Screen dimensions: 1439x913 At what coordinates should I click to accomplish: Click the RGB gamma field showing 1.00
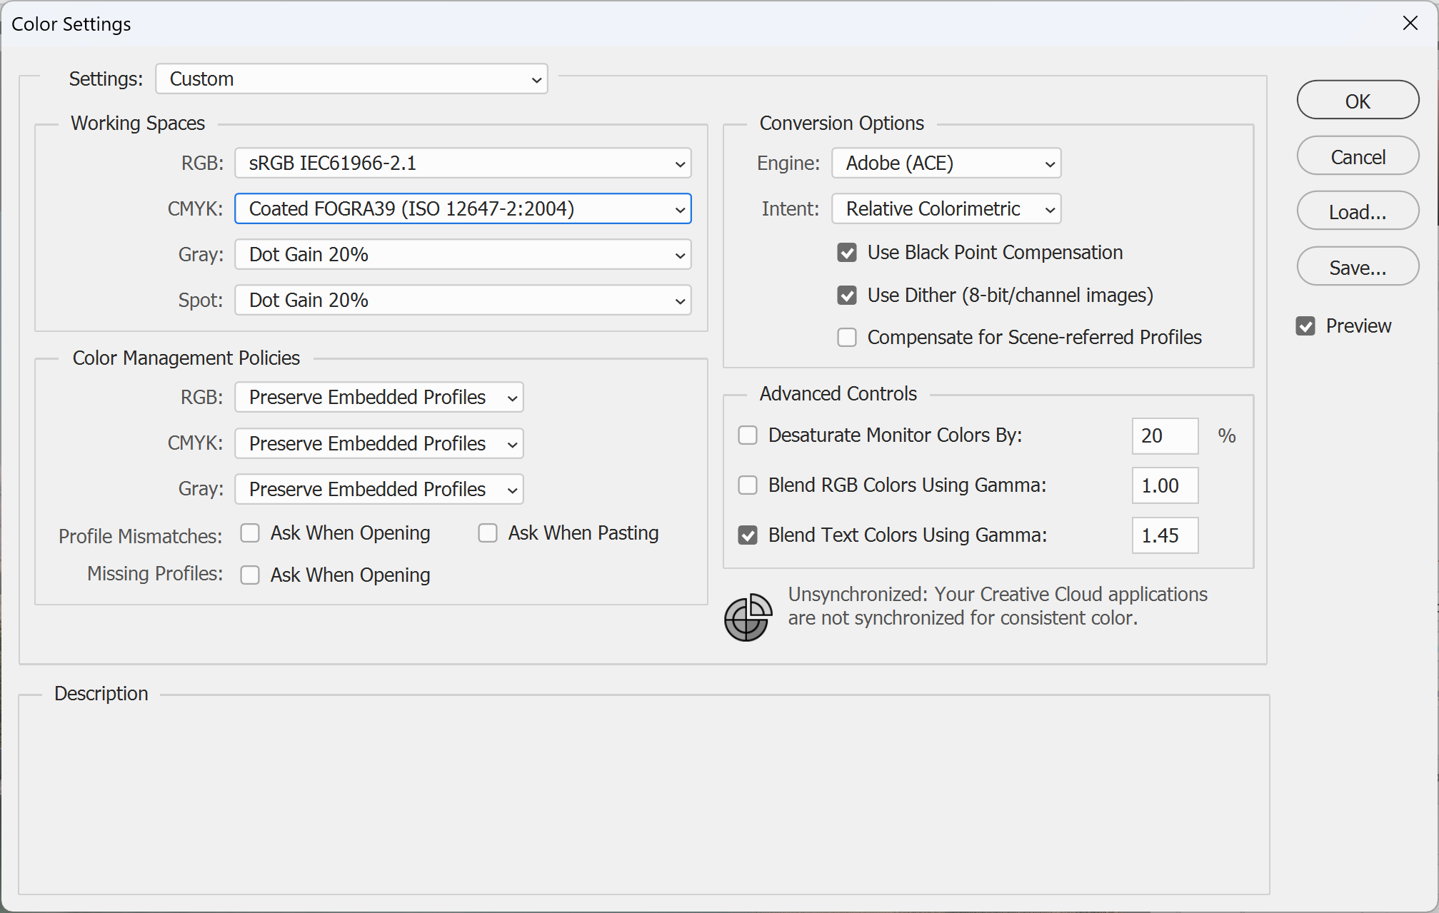tap(1165, 486)
